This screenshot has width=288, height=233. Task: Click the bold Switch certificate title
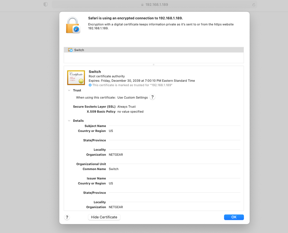(x=95, y=72)
